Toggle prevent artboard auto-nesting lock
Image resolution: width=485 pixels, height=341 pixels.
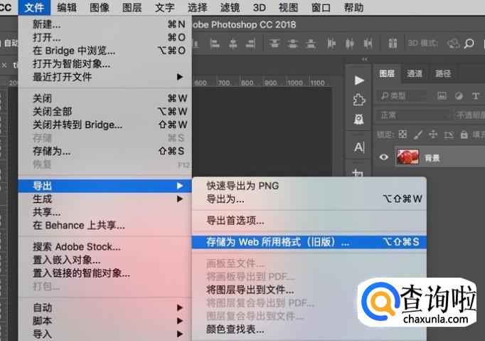coord(449,135)
